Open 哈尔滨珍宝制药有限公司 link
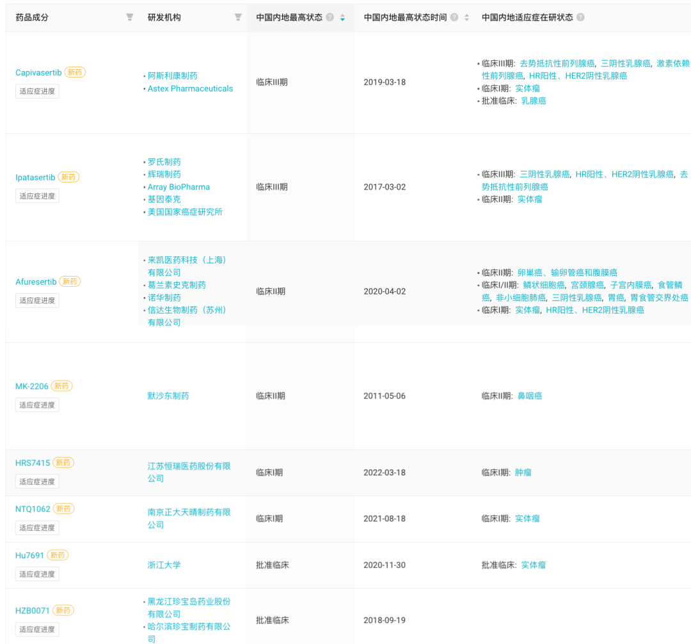This screenshot has width=691, height=644. [x=189, y=633]
